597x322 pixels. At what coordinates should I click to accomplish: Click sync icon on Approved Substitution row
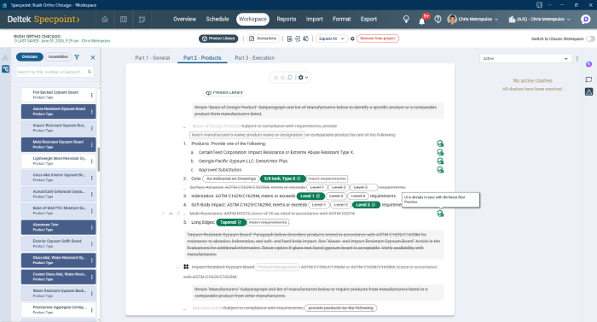(x=440, y=170)
